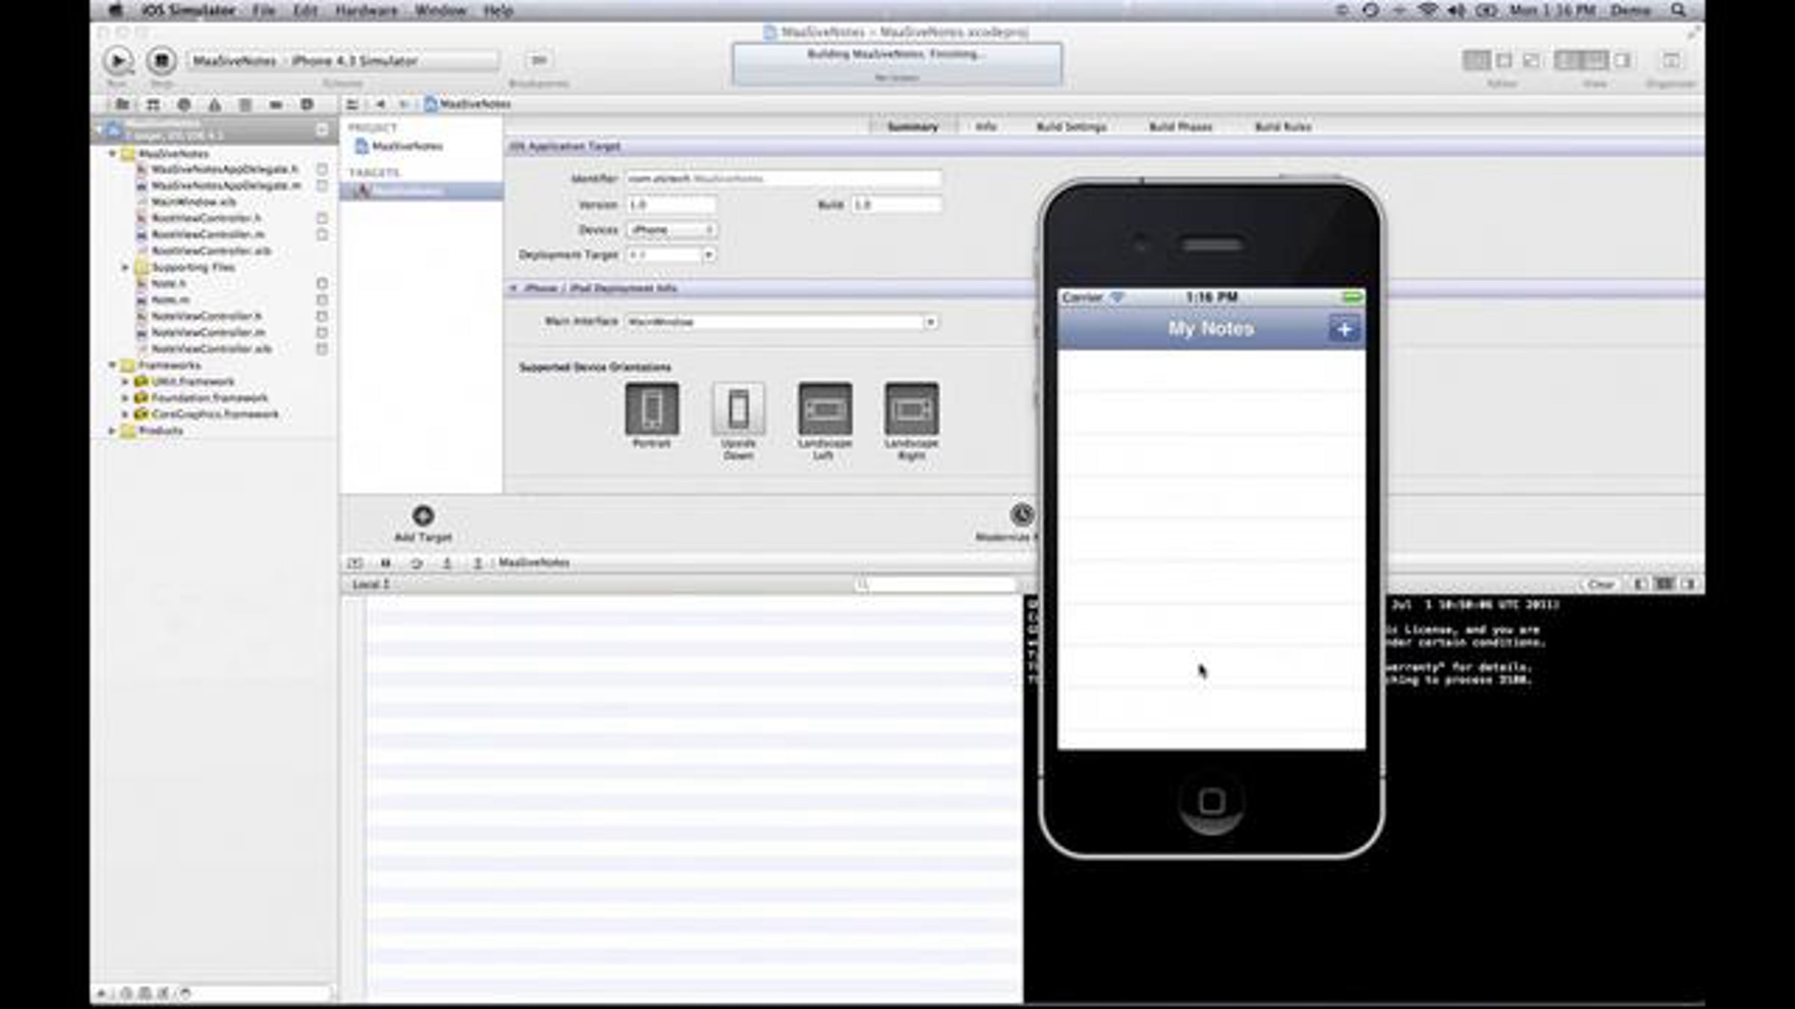Toggle Landscape Right orientation support
The image size is (1795, 1009).
point(912,408)
